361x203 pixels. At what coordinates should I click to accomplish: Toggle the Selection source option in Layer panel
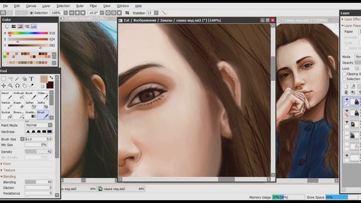pyautogui.click(x=345, y=79)
